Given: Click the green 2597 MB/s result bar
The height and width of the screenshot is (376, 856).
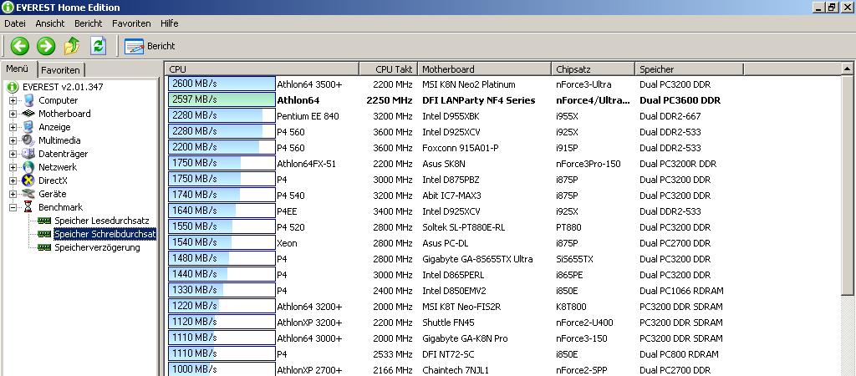Looking at the screenshot, I should coord(222,100).
